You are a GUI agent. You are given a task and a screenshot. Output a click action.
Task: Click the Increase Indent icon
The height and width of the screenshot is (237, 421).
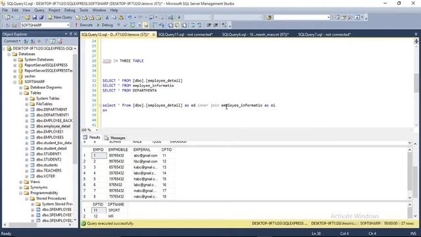pyautogui.click(x=216, y=25)
